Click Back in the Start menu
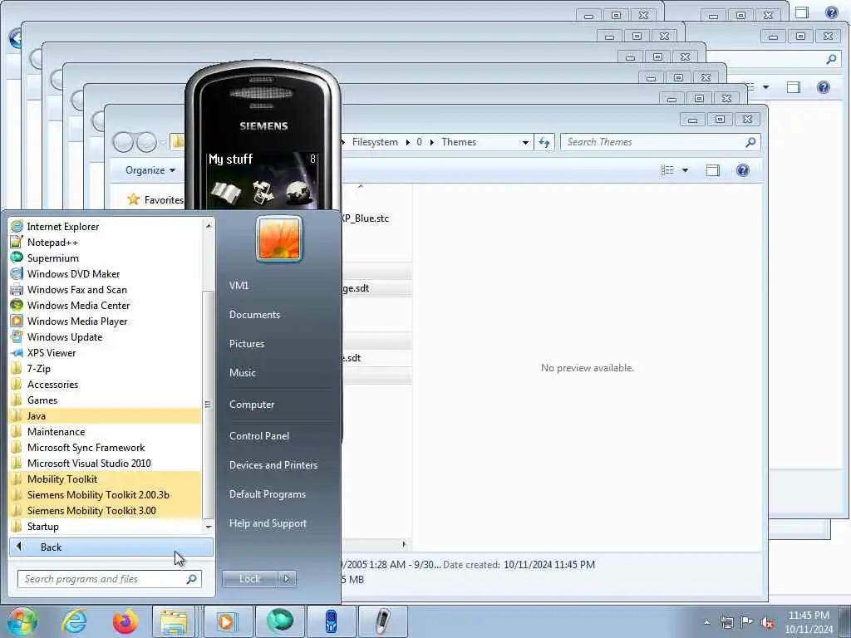 111,547
